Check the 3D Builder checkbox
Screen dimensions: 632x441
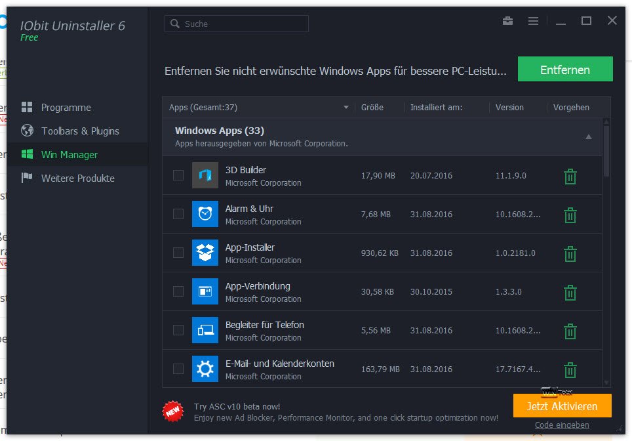[178, 175]
